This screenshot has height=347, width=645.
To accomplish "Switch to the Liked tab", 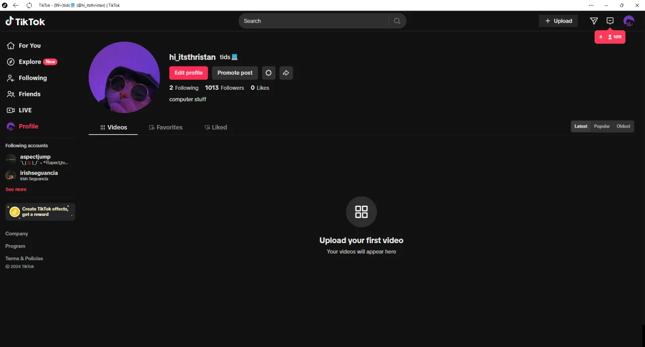I will click(x=216, y=127).
